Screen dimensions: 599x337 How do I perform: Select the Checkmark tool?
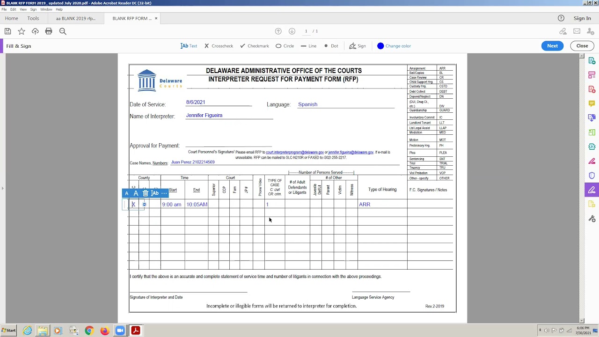(255, 46)
